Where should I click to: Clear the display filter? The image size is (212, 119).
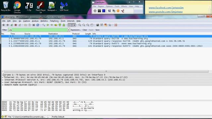[x=85, y=30]
